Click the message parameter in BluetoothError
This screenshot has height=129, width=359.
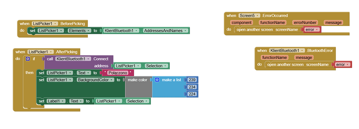304,58
